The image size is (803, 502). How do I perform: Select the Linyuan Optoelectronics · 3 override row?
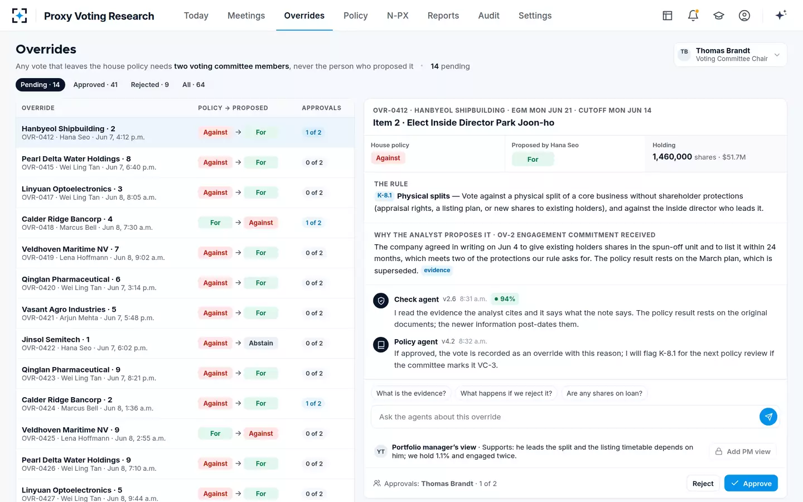(185, 193)
